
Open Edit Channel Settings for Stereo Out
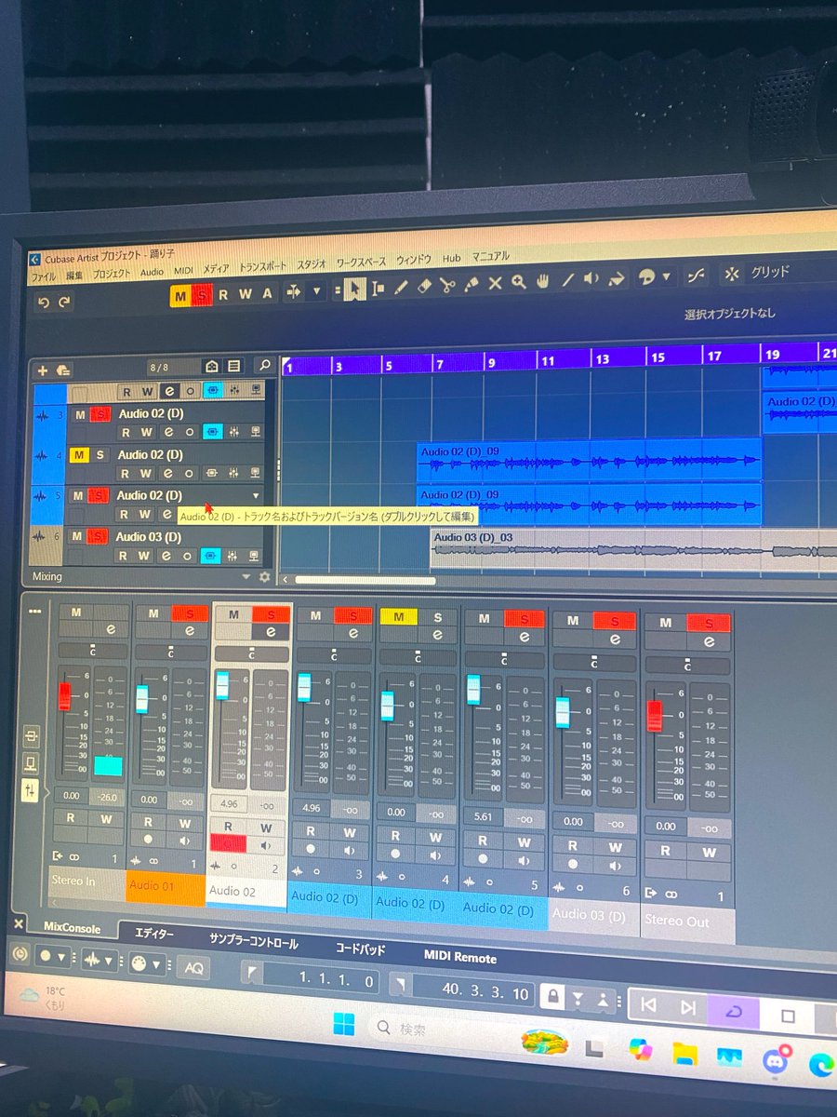711,642
